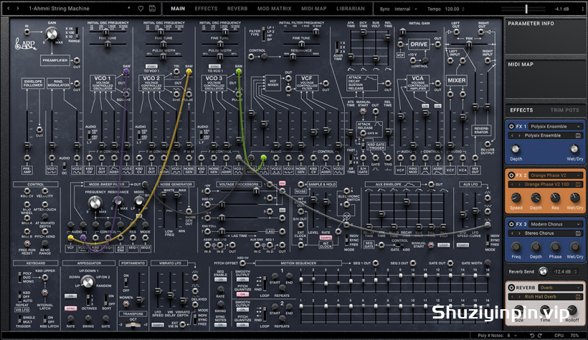This screenshot has width=588, height=340.
Task: Show the TRIM POTS panel
Action: [564, 110]
